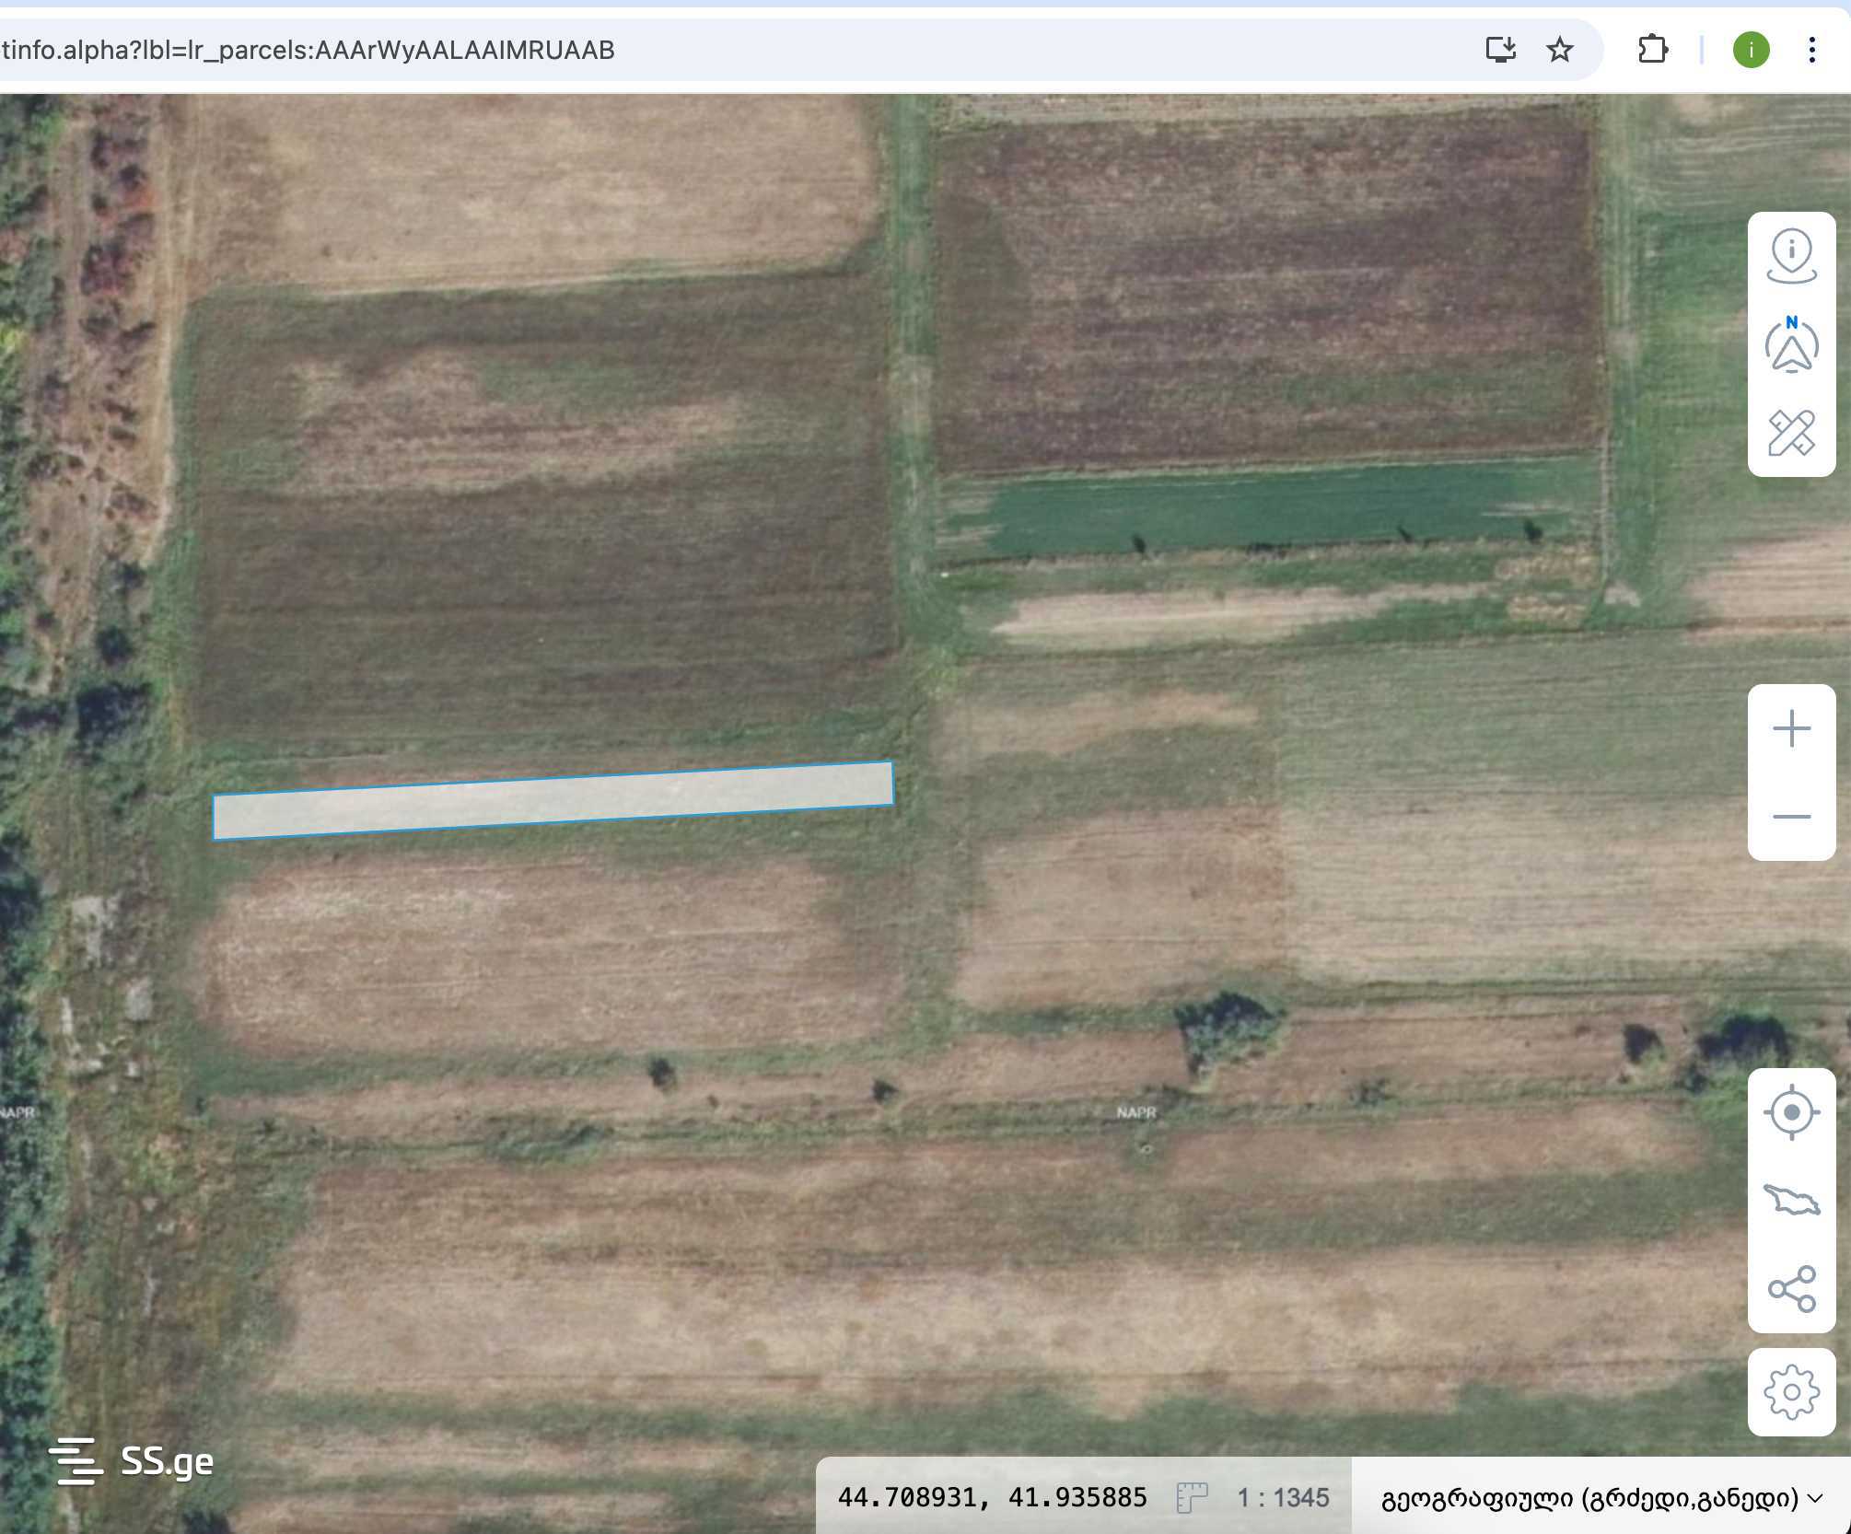Viewport: 1851px width, 1534px height.
Task: Zoom to full Georgia country extent
Action: pos(1791,1200)
